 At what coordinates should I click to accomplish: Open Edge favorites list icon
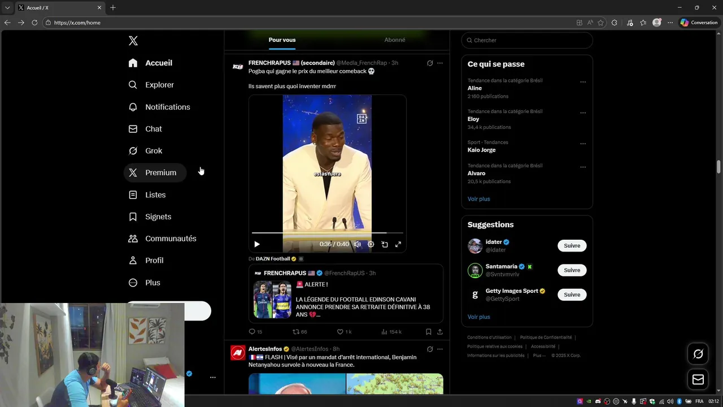coord(643,23)
